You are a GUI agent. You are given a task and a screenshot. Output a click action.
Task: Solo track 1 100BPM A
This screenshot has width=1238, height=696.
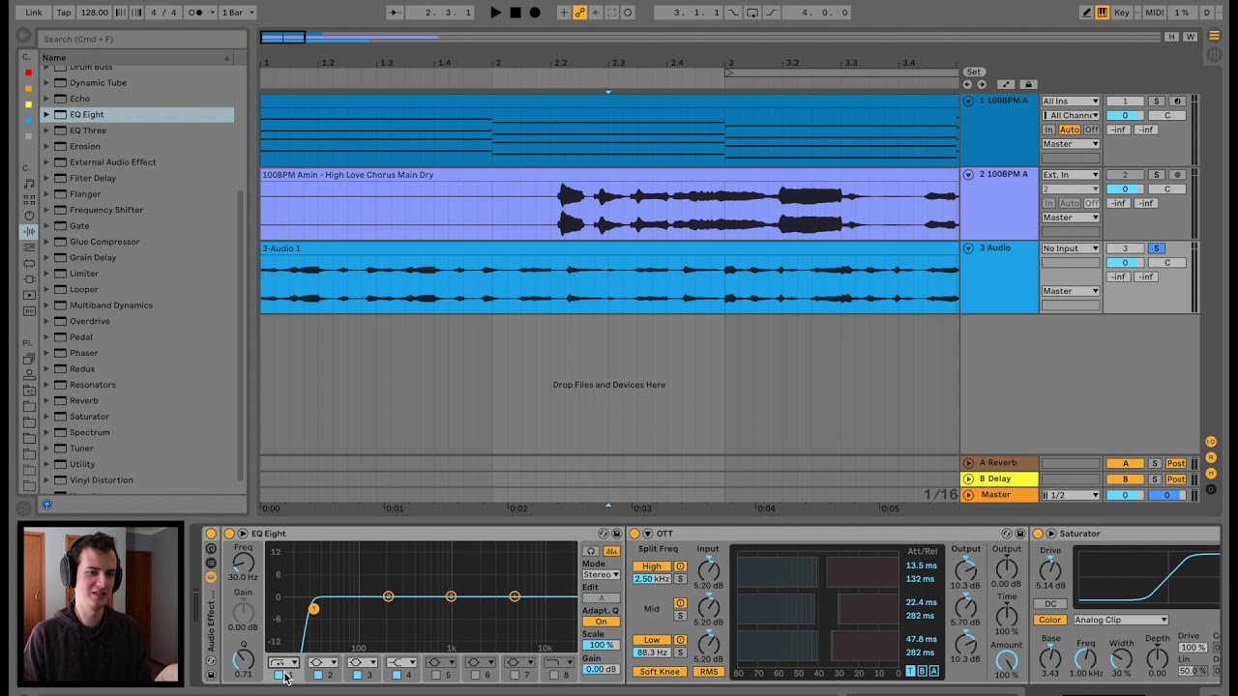point(1156,101)
